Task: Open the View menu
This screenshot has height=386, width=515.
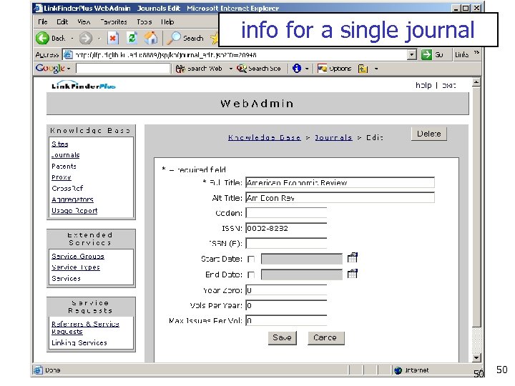Action: click(84, 22)
